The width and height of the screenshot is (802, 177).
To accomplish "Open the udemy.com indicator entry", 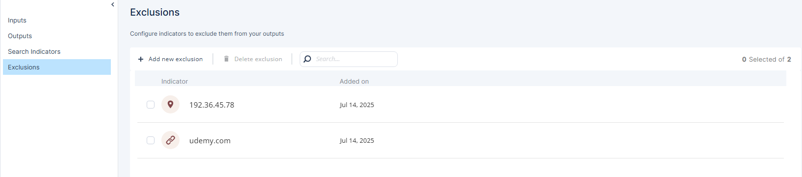I will click(x=210, y=140).
